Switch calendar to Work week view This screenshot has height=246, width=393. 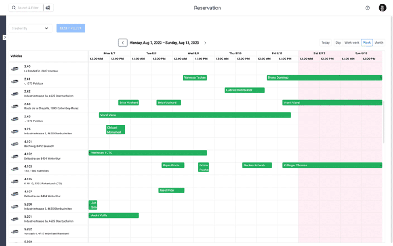click(x=352, y=43)
